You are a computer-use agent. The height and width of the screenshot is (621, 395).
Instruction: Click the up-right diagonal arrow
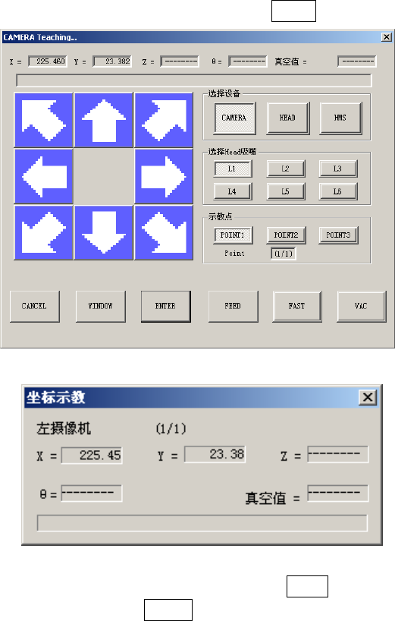click(164, 120)
